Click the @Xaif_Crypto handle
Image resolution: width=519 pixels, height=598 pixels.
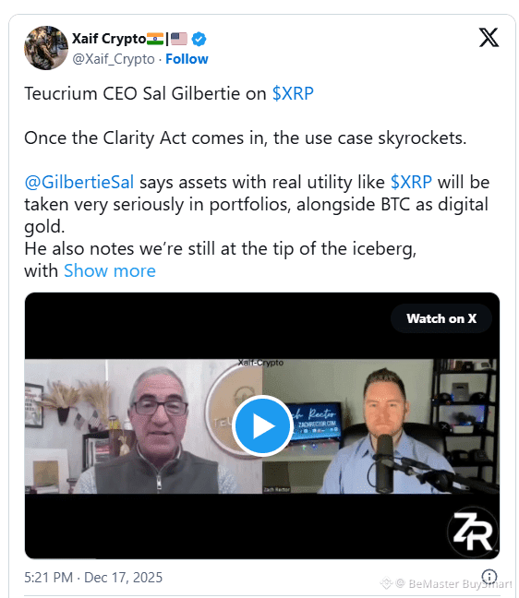(x=114, y=59)
